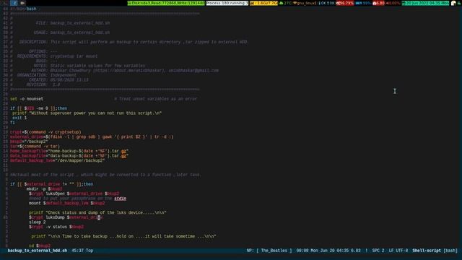Click the red CPU percentage block
Image resolution: width=462 pixels, height=260 pixels.
coord(345,3)
